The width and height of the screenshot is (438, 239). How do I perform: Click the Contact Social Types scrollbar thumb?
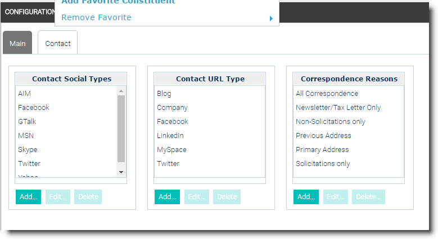pos(121,128)
